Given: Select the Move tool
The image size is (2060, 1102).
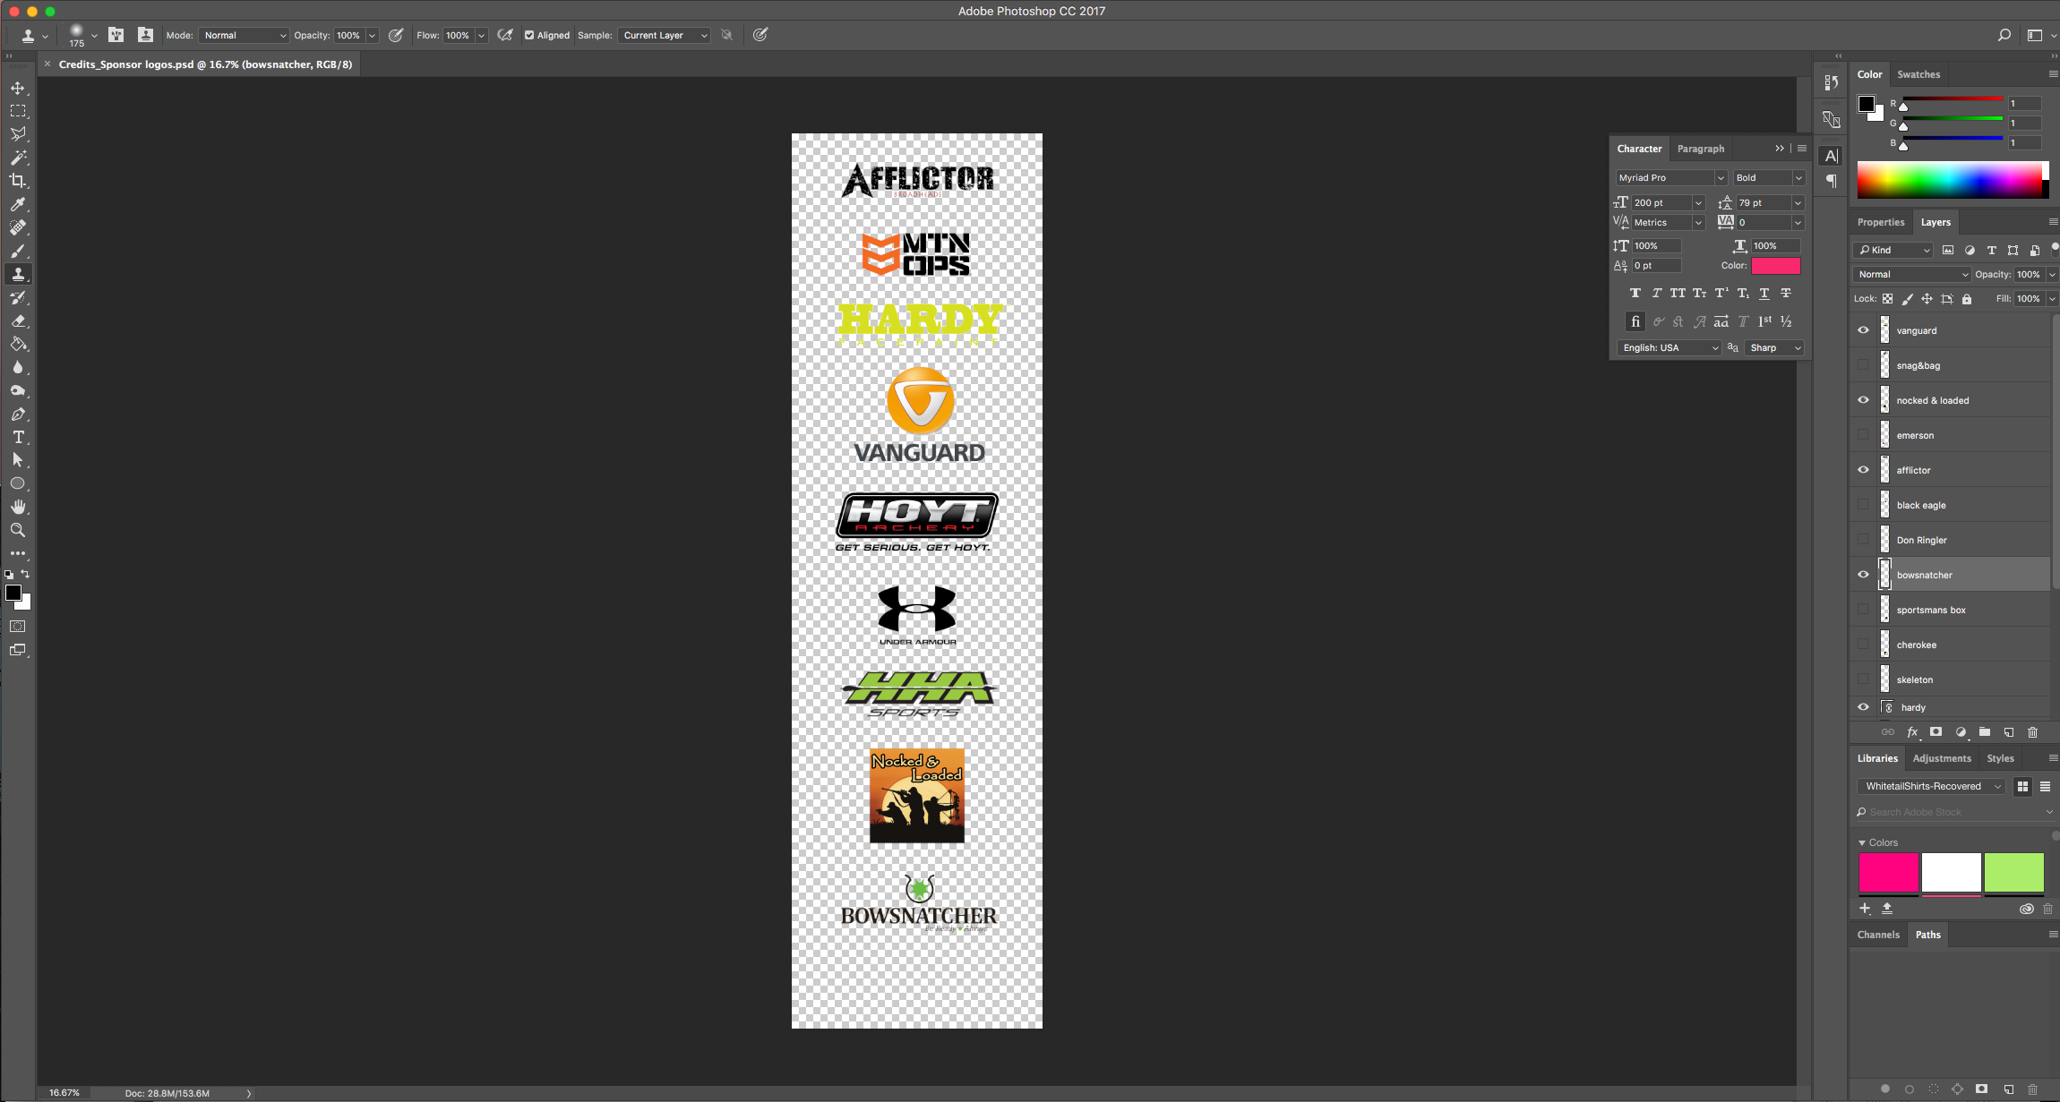Looking at the screenshot, I should 18,88.
